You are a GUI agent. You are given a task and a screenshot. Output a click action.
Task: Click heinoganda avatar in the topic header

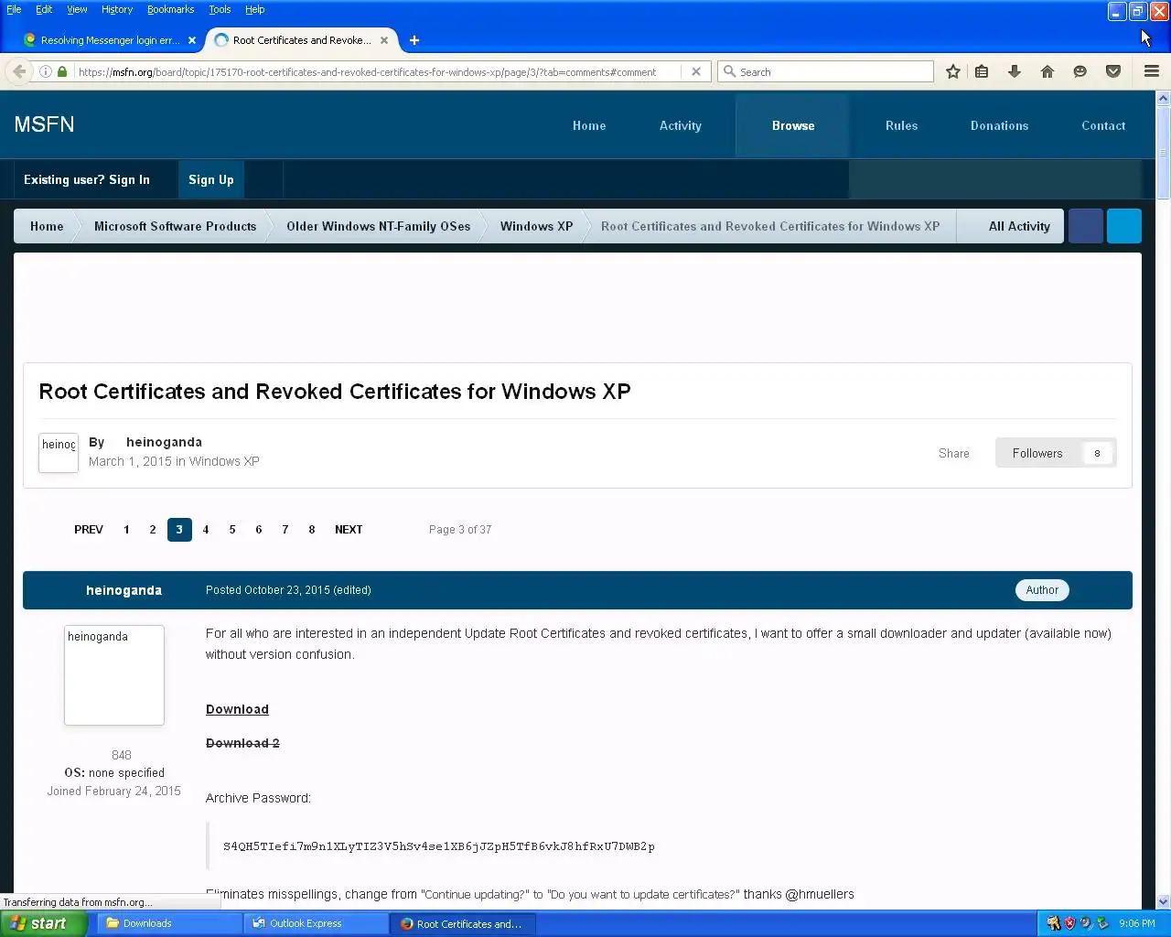[x=59, y=453]
